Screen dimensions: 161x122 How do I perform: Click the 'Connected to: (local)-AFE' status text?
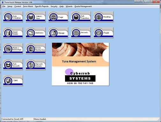12,119
